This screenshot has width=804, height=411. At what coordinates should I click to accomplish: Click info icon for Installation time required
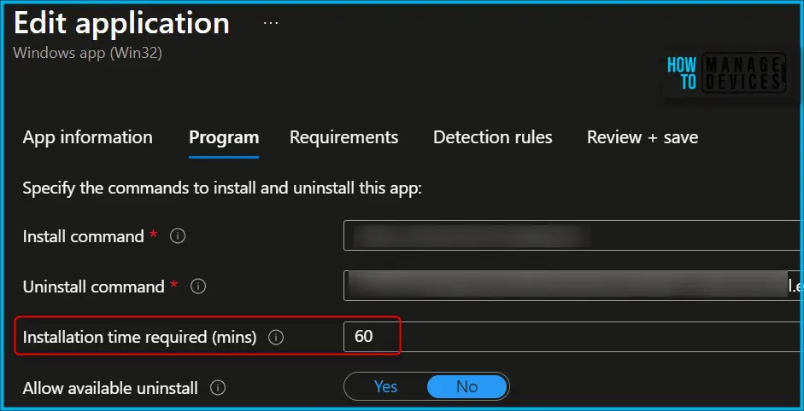click(276, 338)
